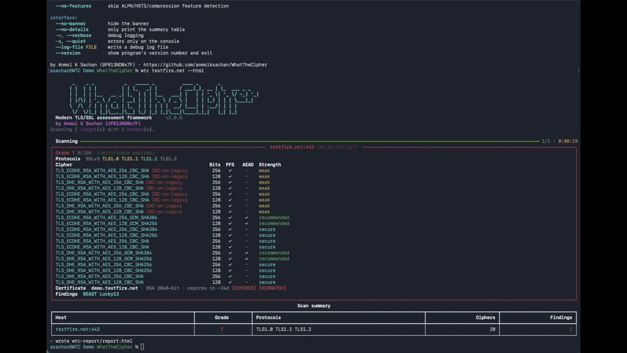Click the Grade column header in summary
The width and height of the screenshot is (627, 353).
(222, 318)
